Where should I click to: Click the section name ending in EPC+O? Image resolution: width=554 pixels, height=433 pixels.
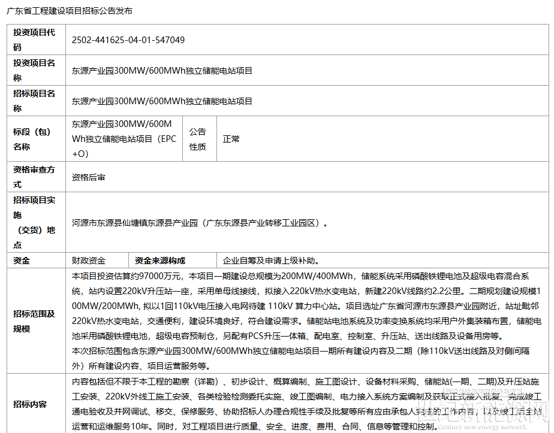[x=122, y=139]
